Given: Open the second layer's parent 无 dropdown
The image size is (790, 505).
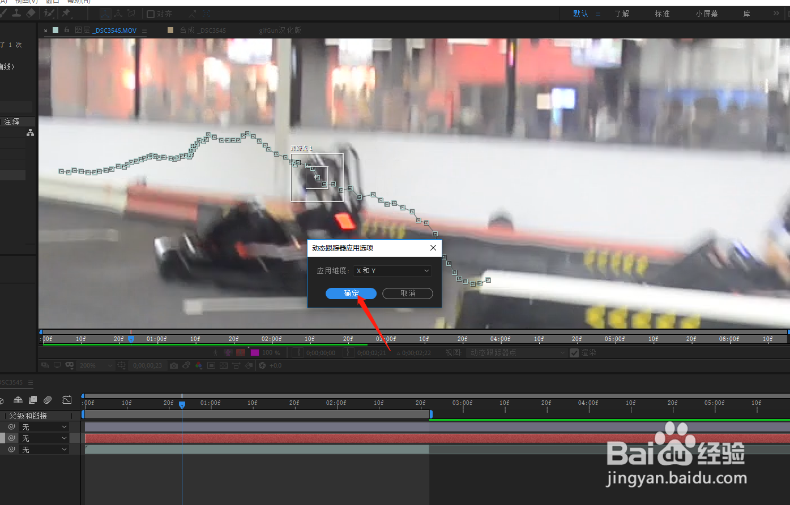Looking at the screenshot, I should [x=44, y=438].
